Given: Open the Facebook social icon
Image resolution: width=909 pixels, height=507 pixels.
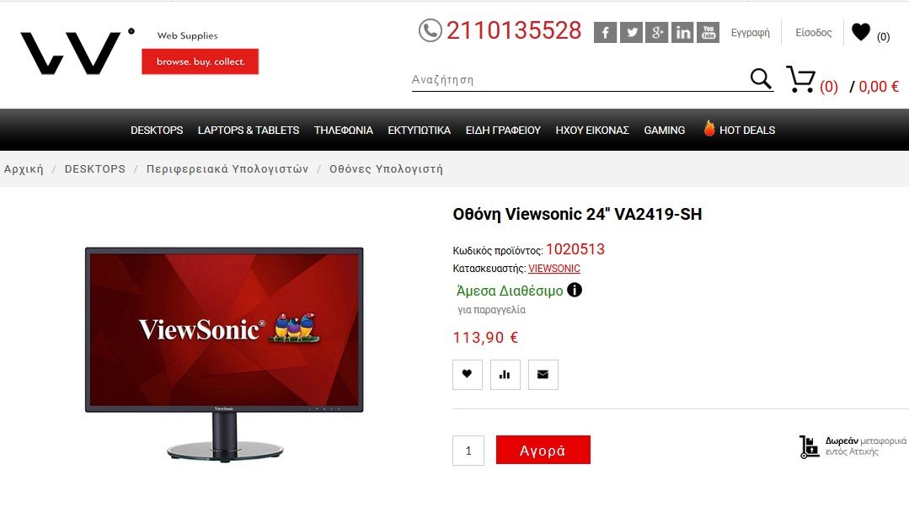Looking at the screenshot, I should tap(605, 33).
